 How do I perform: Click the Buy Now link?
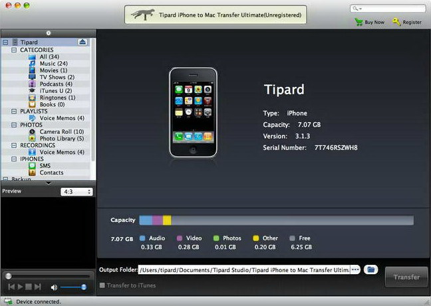(374, 22)
